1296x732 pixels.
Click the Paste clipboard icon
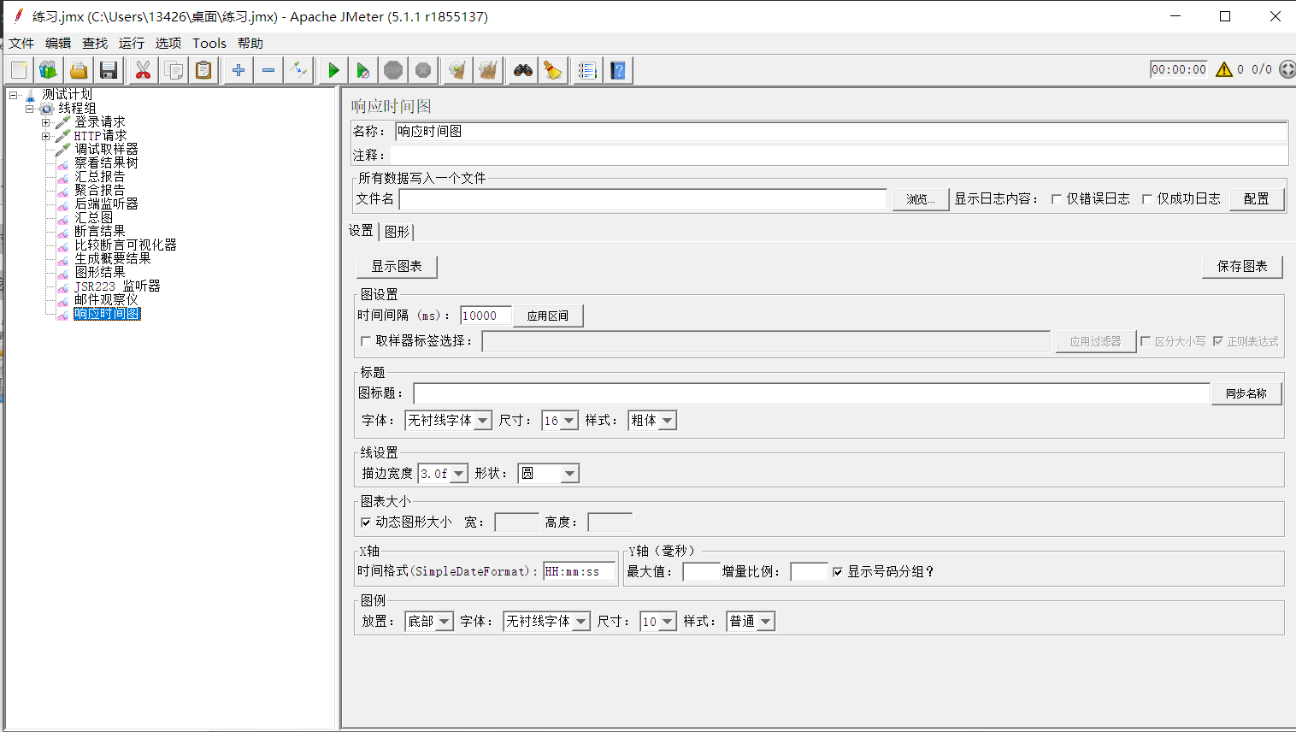[203, 70]
